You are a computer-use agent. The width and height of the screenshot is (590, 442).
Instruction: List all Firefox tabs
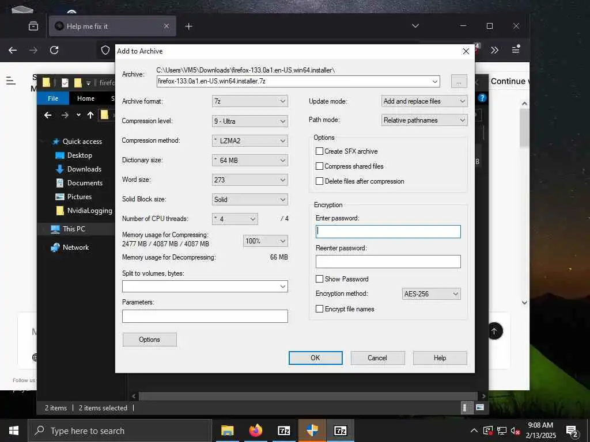point(415,26)
